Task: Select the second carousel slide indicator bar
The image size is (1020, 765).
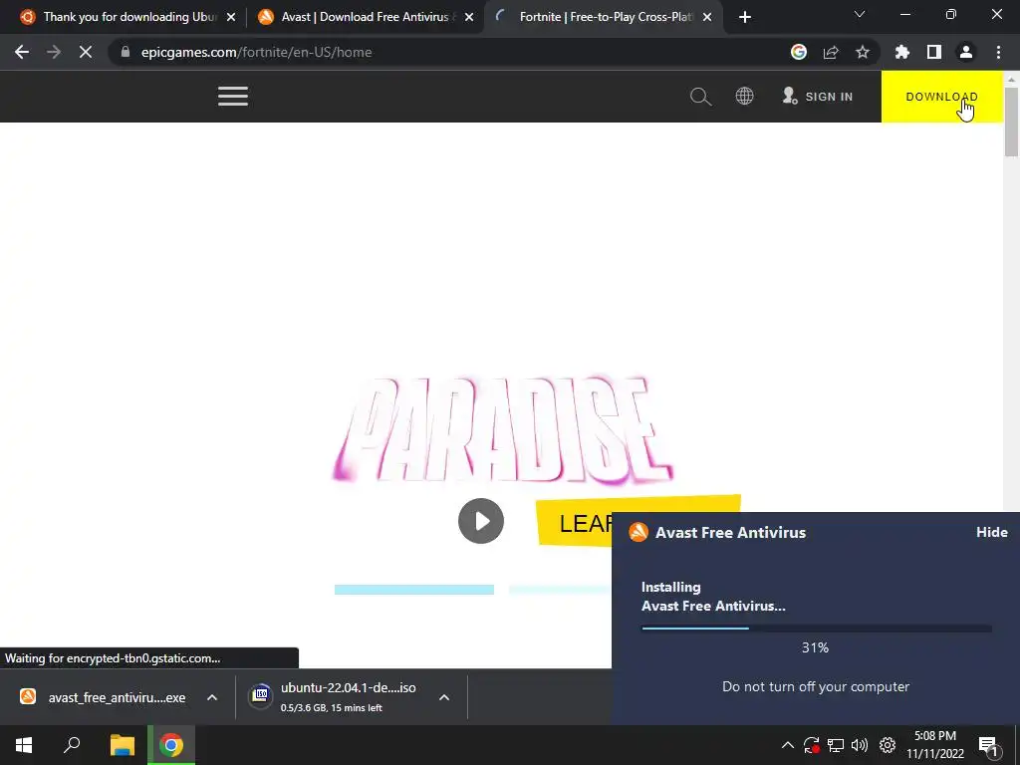Action: coord(560,590)
